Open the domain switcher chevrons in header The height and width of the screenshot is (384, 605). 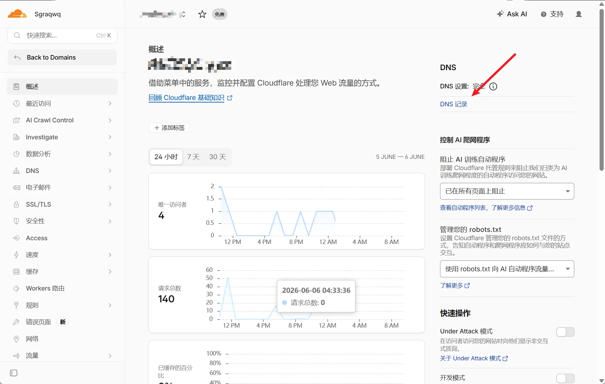coord(183,14)
